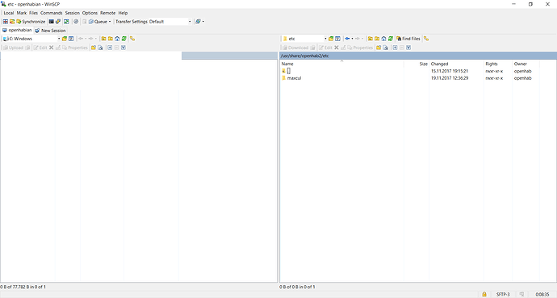The width and height of the screenshot is (557, 298).
Task: Expand remote back history dropdown arrow
Action: pos(352,39)
